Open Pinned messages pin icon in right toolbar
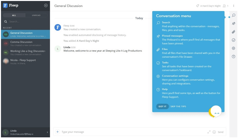The height and width of the screenshot is (139, 239). (233, 23)
